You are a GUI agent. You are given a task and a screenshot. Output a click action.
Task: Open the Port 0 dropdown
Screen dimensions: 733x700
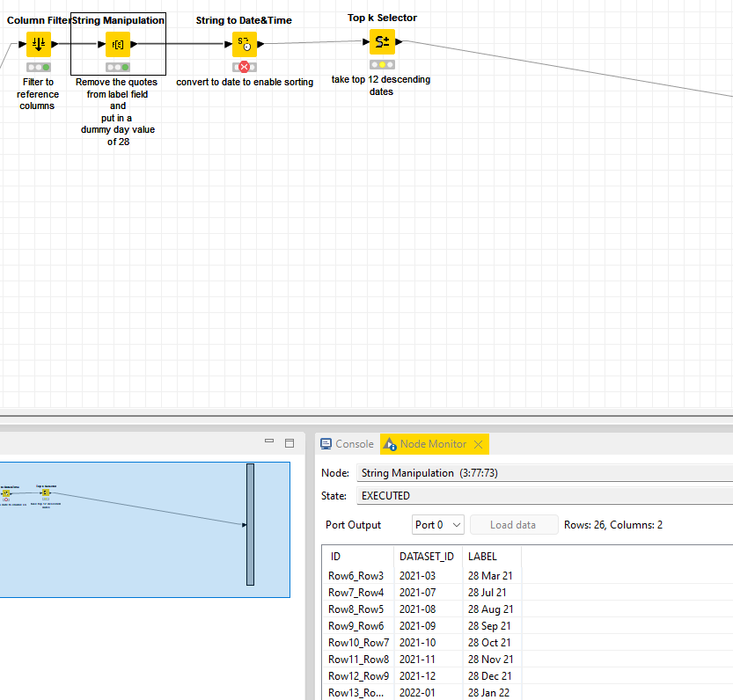pos(437,524)
